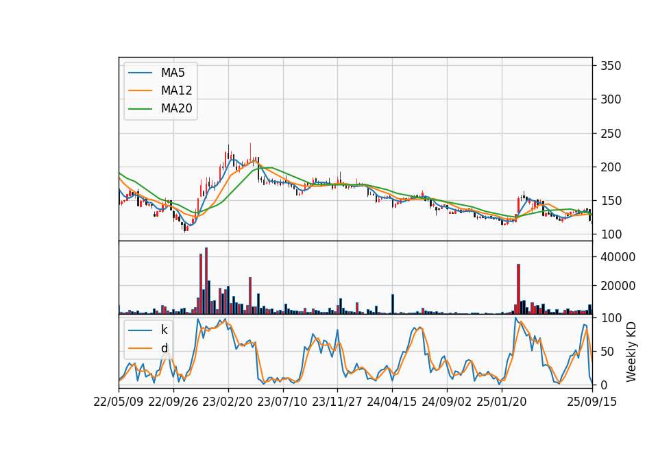This screenshot has height=473, width=658.
Task: Click the 40000 volume axis label
Action: (618, 257)
